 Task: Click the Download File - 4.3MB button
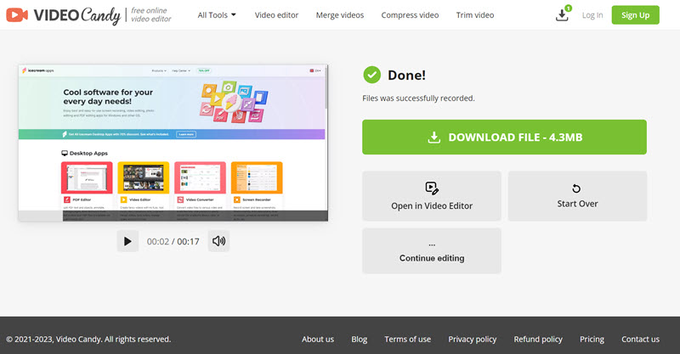coord(504,137)
